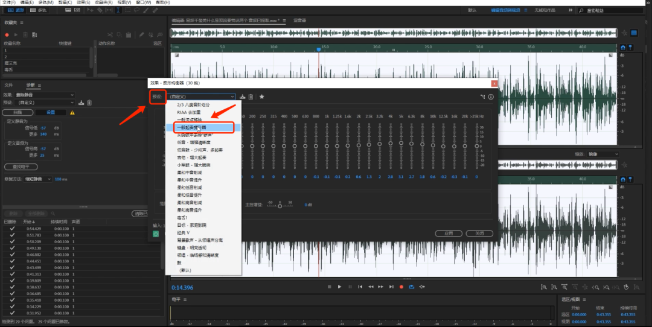The width and height of the screenshot is (652, 327).
Task: Open the 效果(S) menu in menu bar
Action: click(x=83, y=2)
